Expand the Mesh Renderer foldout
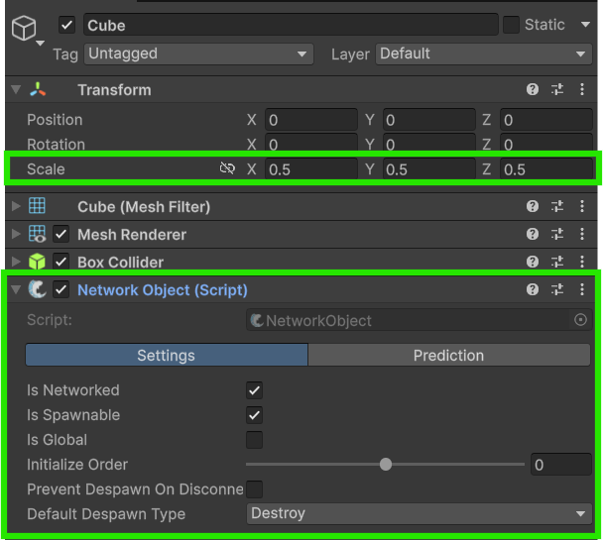 (x=16, y=234)
